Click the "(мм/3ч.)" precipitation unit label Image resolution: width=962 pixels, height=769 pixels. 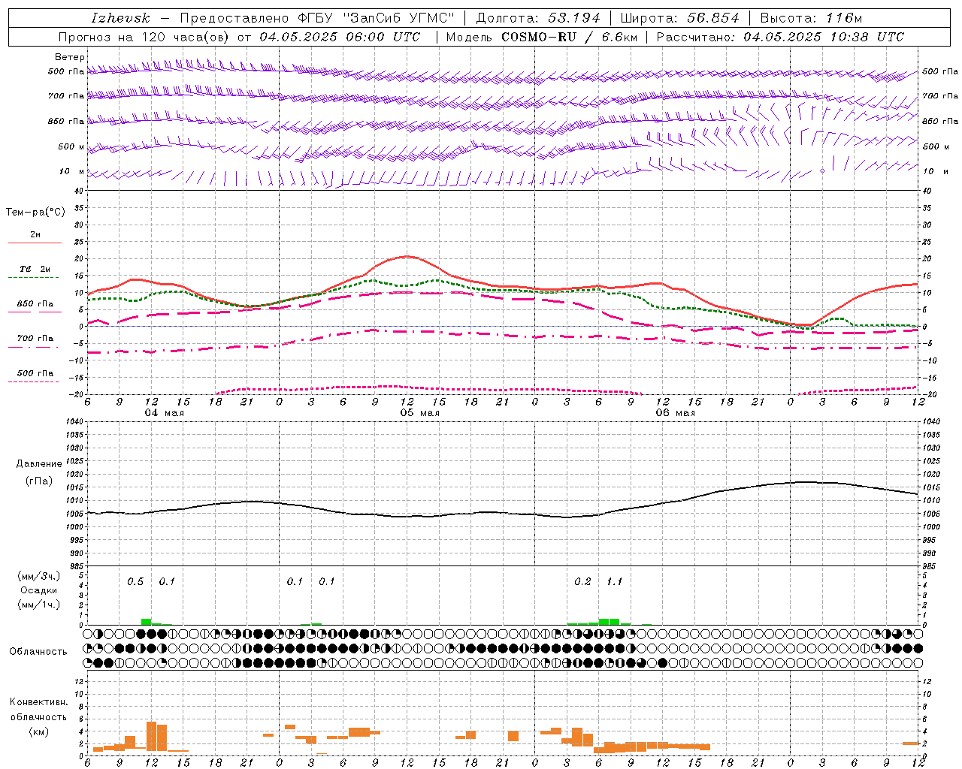(39, 576)
